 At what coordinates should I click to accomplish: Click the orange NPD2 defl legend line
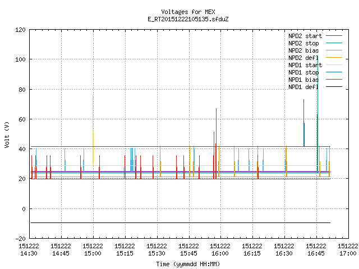tap(334, 58)
